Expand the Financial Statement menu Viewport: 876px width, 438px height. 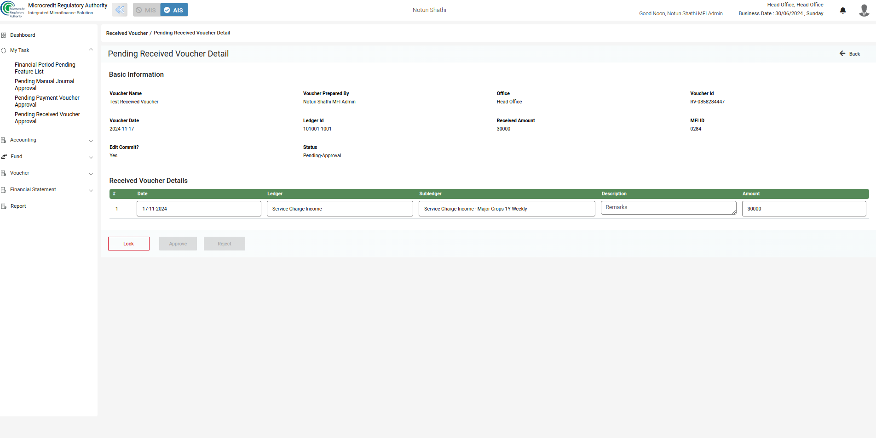point(91,190)
